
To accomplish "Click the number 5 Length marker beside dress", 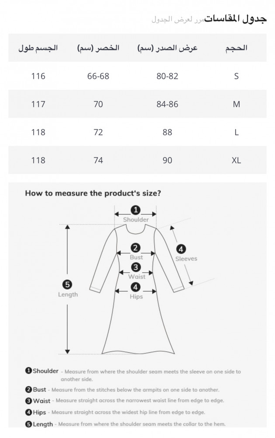I will coord(67,285).
